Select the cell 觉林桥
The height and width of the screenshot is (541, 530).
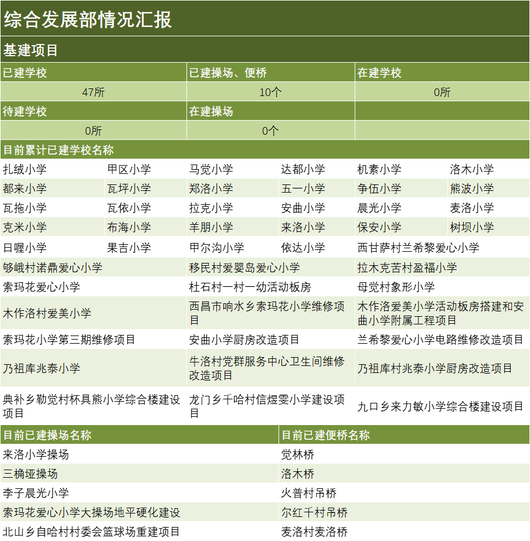pyautogui.click(x=404, y=454)
